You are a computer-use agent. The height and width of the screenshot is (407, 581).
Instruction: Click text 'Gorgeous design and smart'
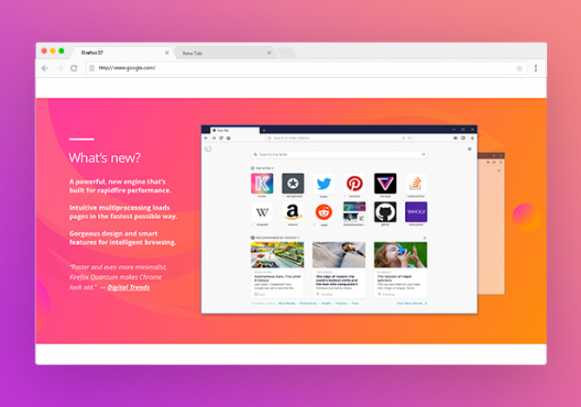[114, 234]
